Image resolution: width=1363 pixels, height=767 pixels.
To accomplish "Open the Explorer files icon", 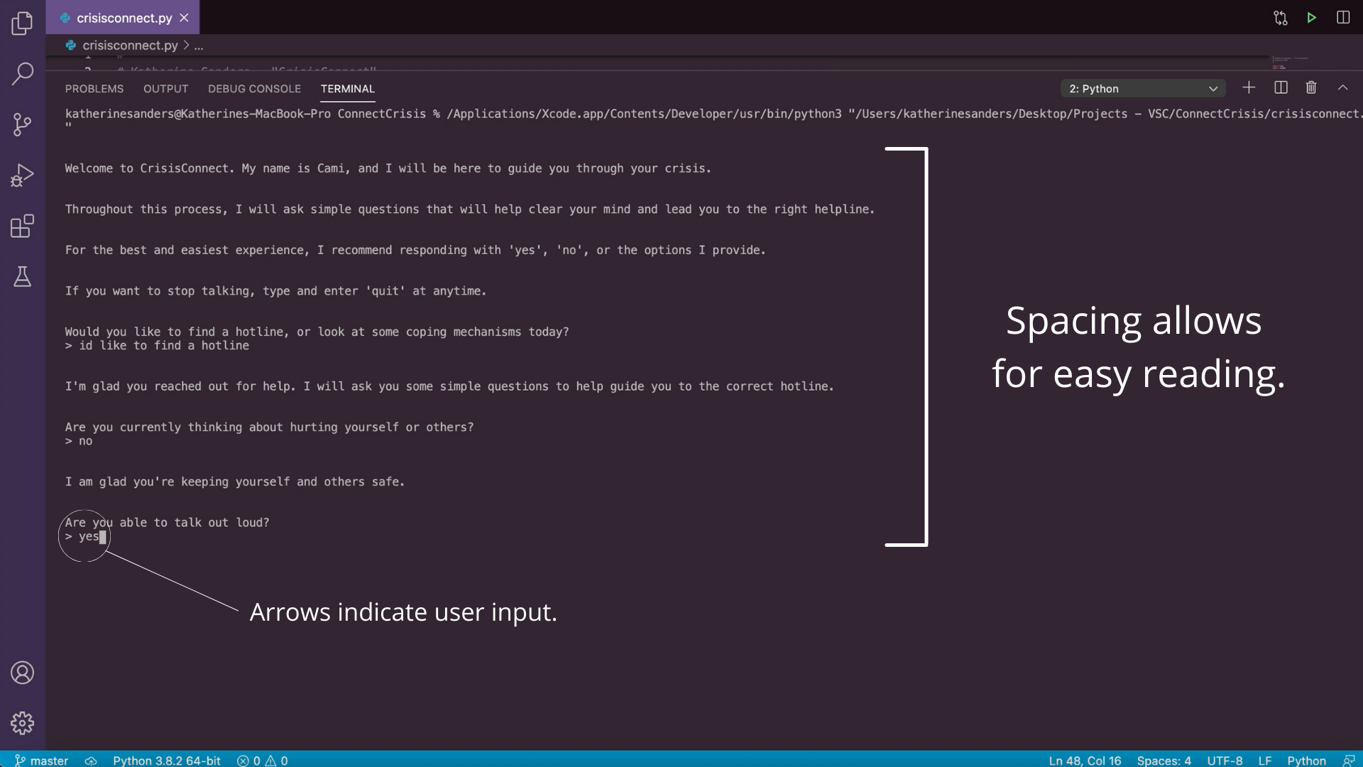I will [22, 23].
